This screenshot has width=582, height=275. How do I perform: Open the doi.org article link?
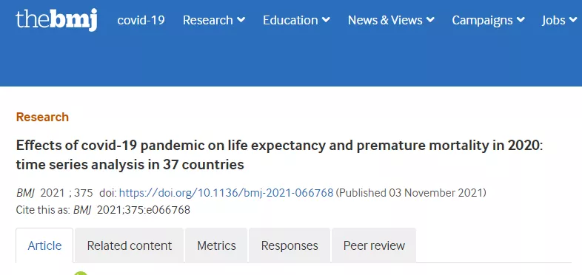[226, 193]
